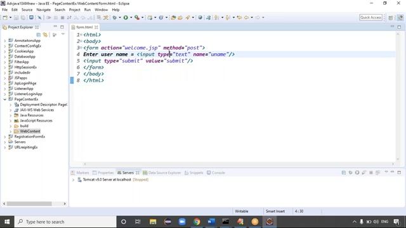Expand the CookiesApp project
Image resolution: width=406 pixels, height=228 pixels.
5,51
